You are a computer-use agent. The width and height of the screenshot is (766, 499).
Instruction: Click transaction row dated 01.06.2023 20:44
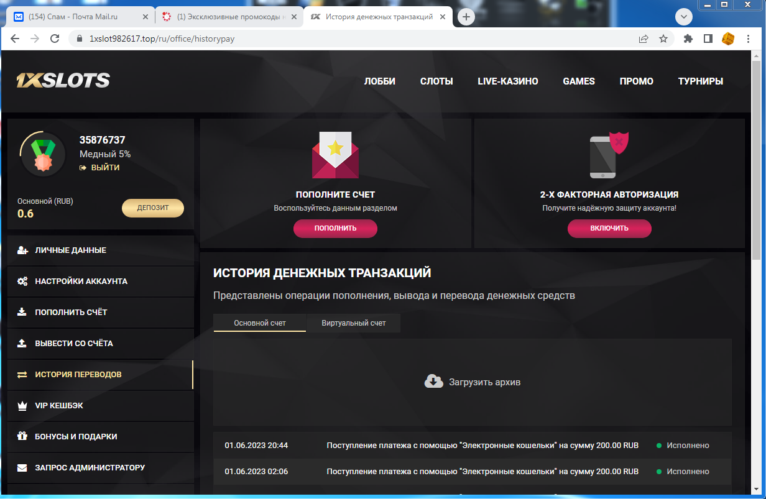(473, 446)
